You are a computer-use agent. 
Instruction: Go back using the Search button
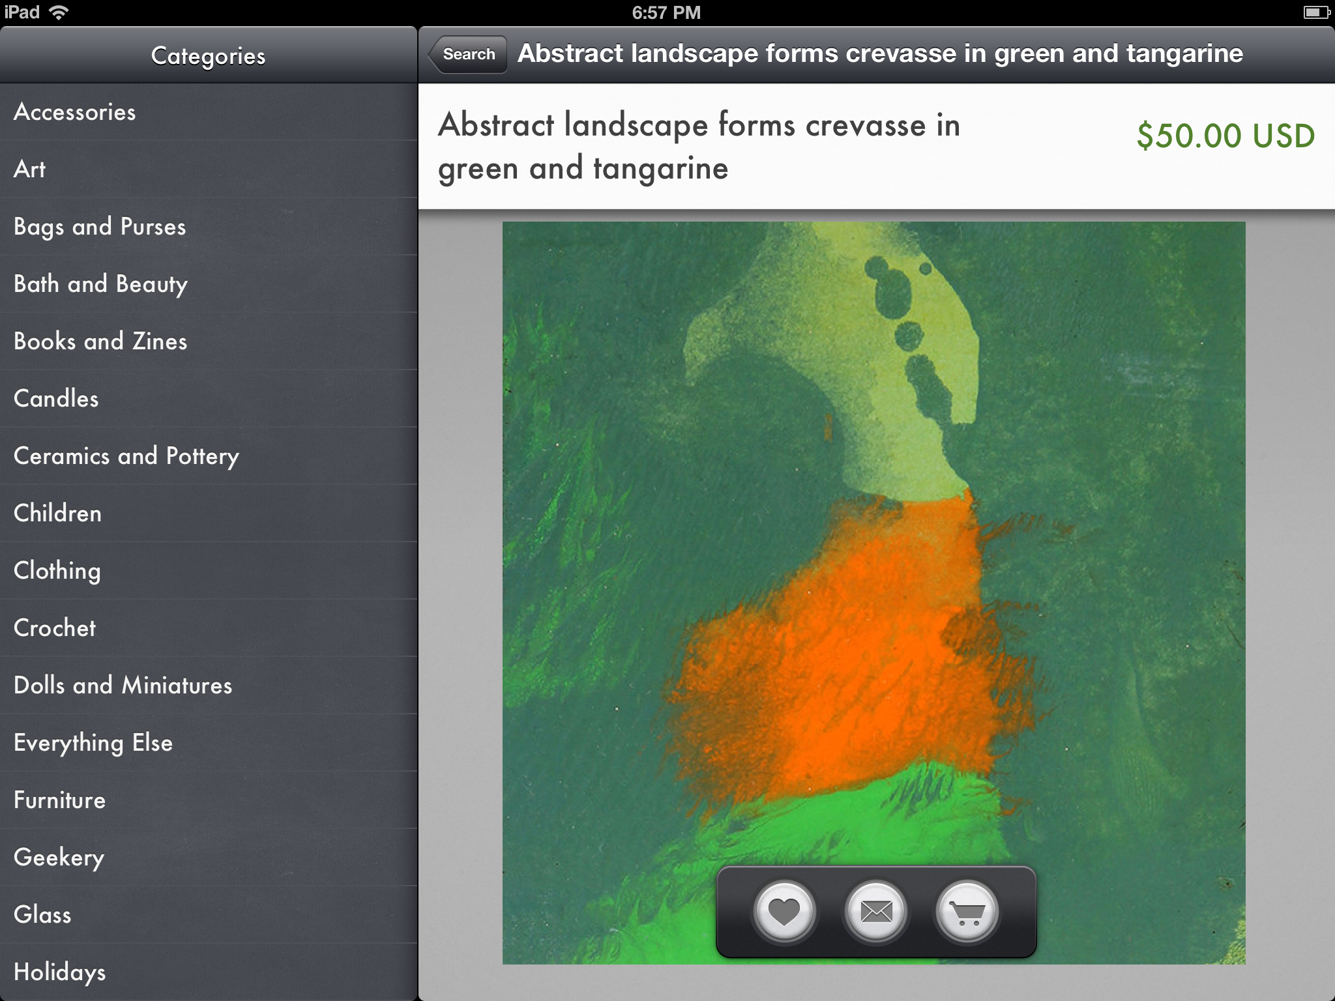(x=467, y=54)
